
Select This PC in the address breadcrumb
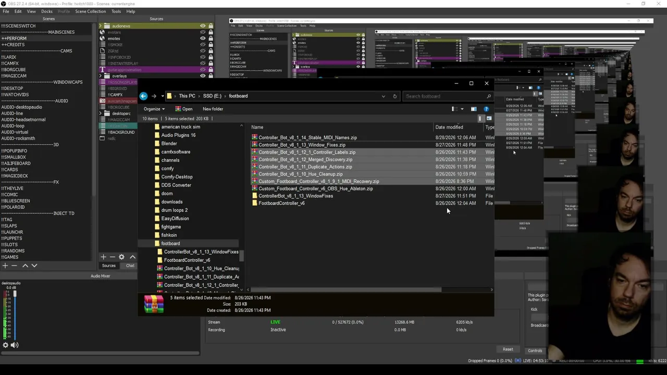click(x=187, y=96)
